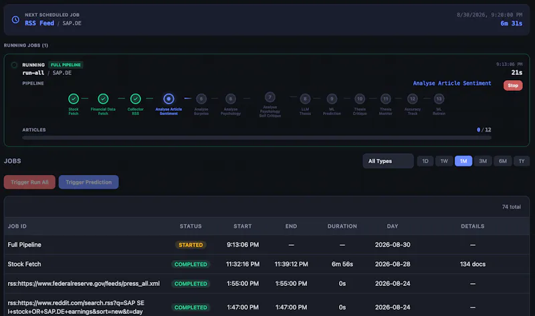Viewport: 535px width, 316px height.
Task: Select the 3M time range
Action: [x=483, y=161]
